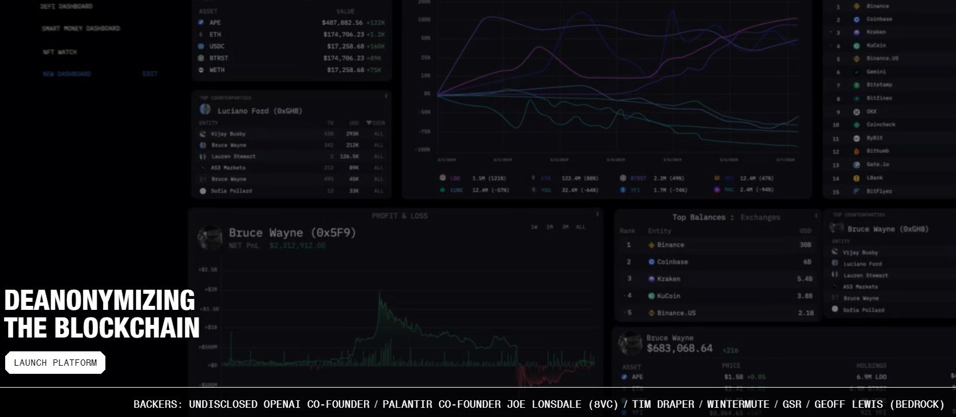Click the New Dashboard link
Viewport: 956px width, 417px height.
click(x=67, y=74)
